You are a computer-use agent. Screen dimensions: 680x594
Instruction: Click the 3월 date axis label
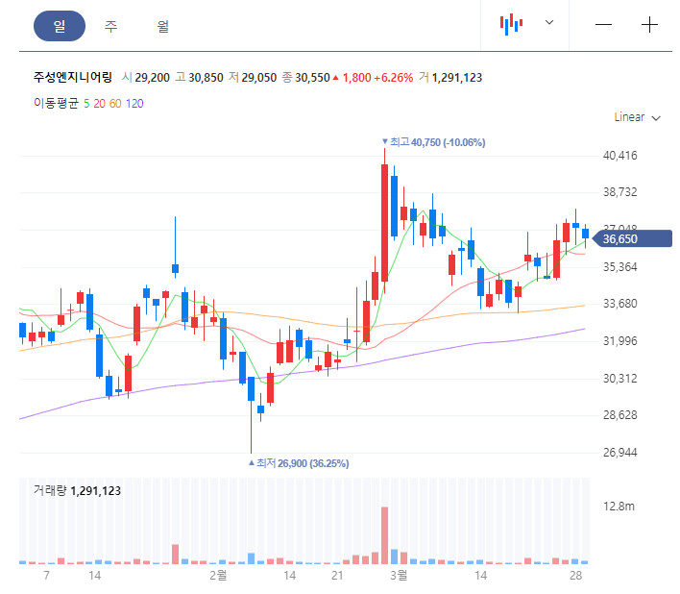tap(399, 576)
